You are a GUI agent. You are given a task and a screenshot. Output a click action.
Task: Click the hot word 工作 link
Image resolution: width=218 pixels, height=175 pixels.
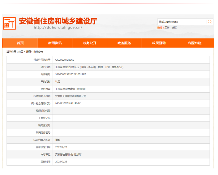[x=167, y=28]
